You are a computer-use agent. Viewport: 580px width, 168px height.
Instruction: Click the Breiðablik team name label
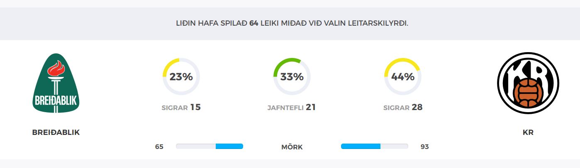pos(56,132)
